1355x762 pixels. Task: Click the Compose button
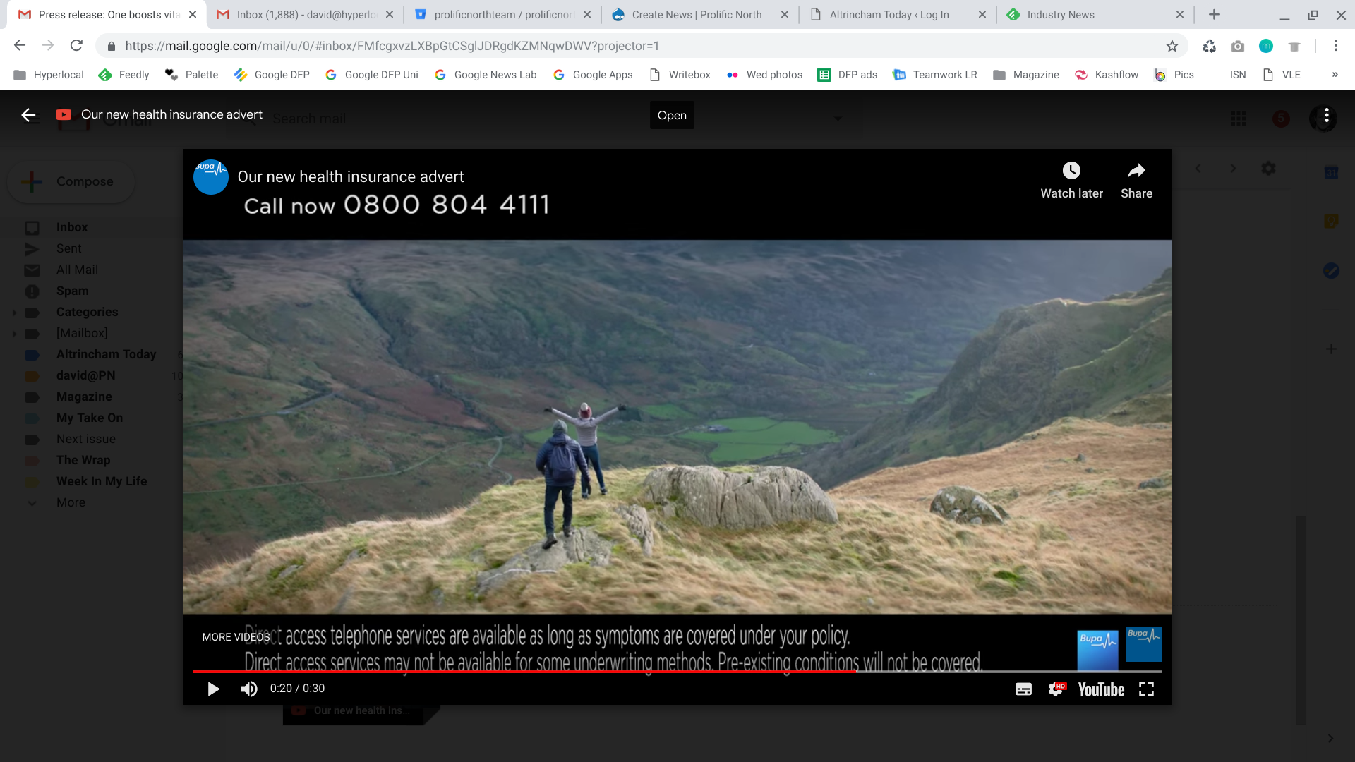[71, 181]
